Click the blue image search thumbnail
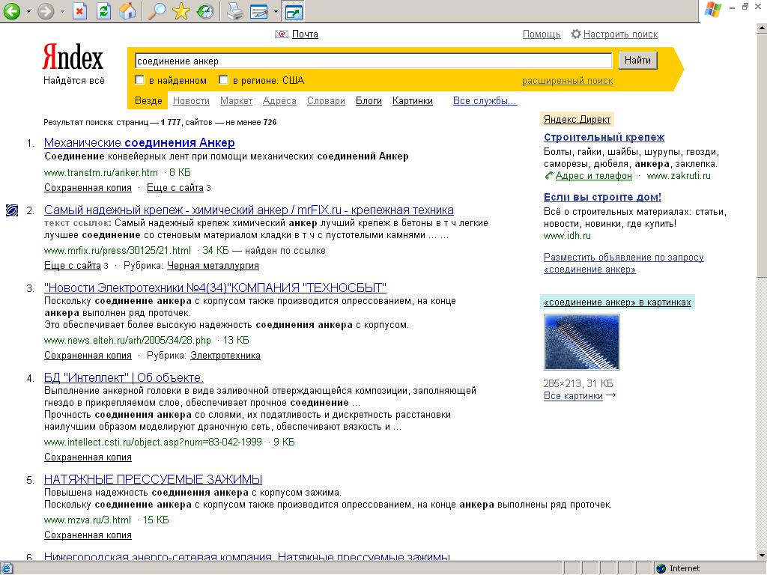Viewport: 767px width, 575px height. pyautogui.click(x=581, y=342)
